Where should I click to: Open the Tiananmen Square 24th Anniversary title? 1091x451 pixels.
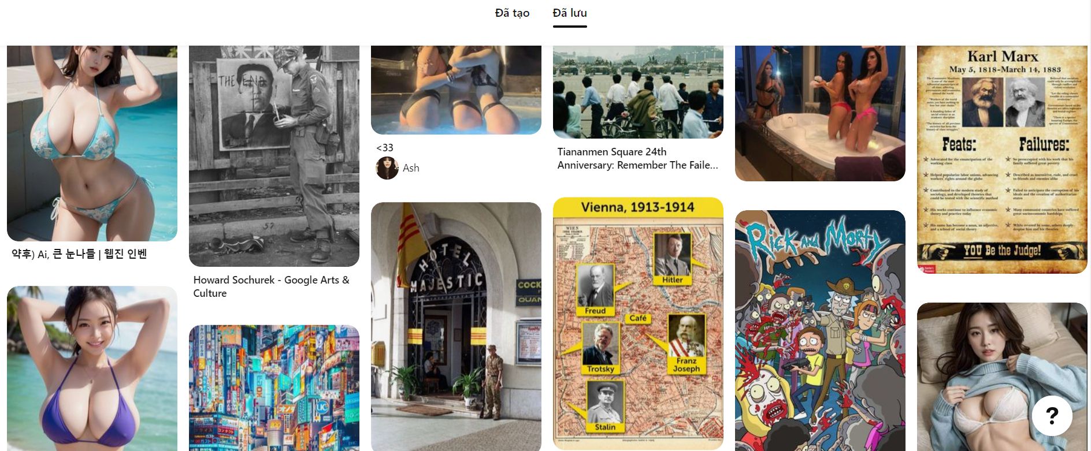pos(637,158)
